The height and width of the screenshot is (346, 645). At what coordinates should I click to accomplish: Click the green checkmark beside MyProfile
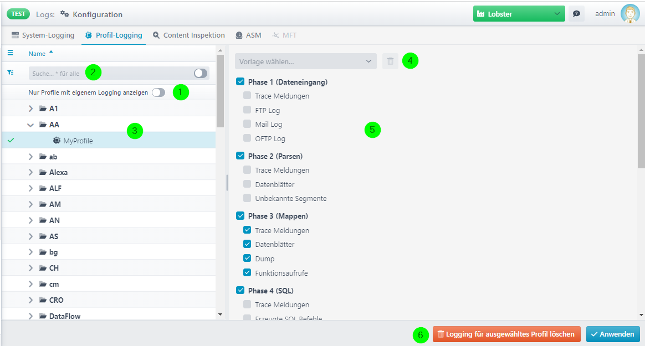pyautogui.click(x=11, y=140)
